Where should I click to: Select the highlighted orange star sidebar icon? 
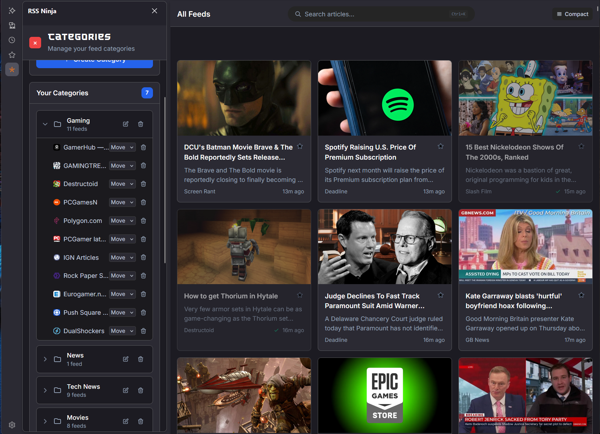point(12,69)
